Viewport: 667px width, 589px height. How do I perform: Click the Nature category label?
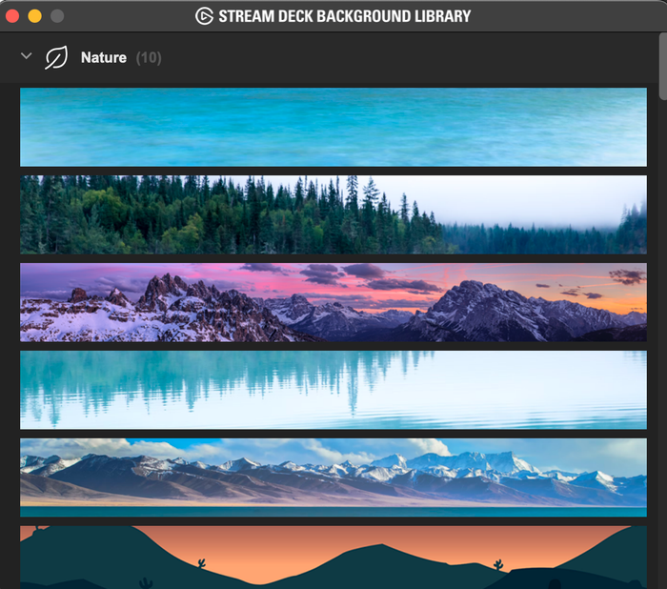[103, 57]
